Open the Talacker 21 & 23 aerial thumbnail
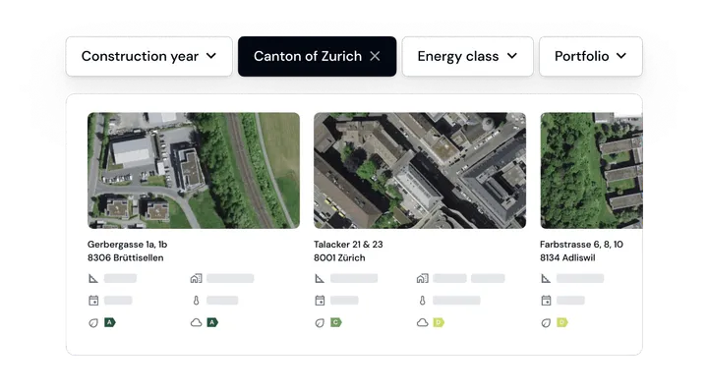The height and width of the screenshot is (392, 708). coord(420,171)
